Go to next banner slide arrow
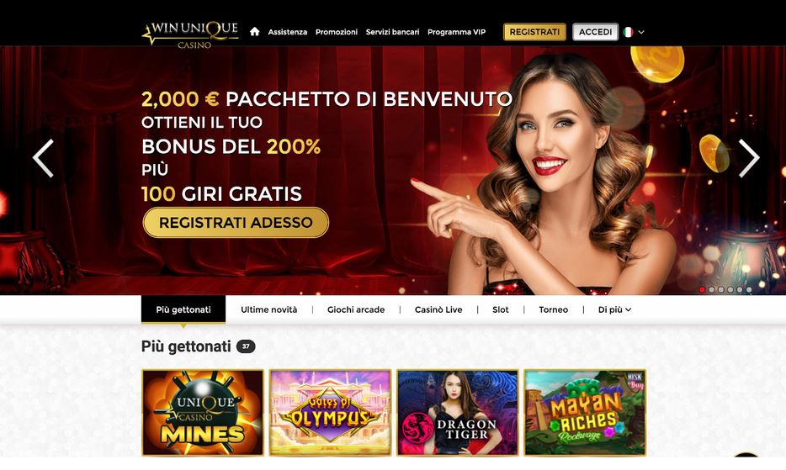 [749, 158]
